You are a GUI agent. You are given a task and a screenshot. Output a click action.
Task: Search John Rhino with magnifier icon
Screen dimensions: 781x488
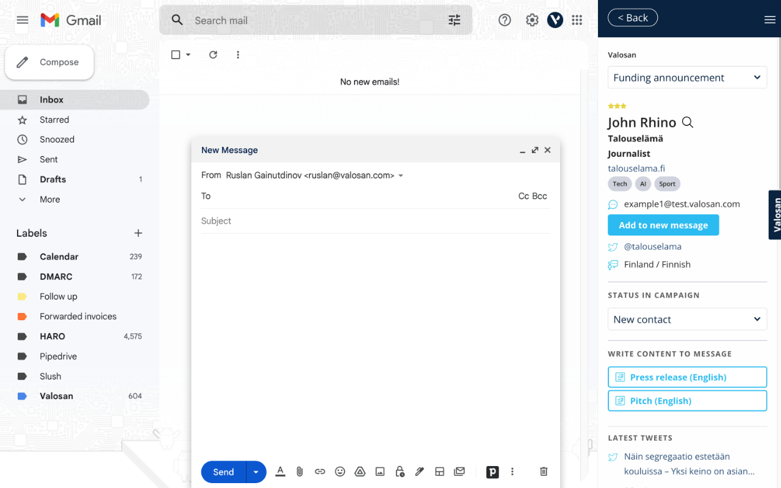pyautogui.click(x=688, y=123)
